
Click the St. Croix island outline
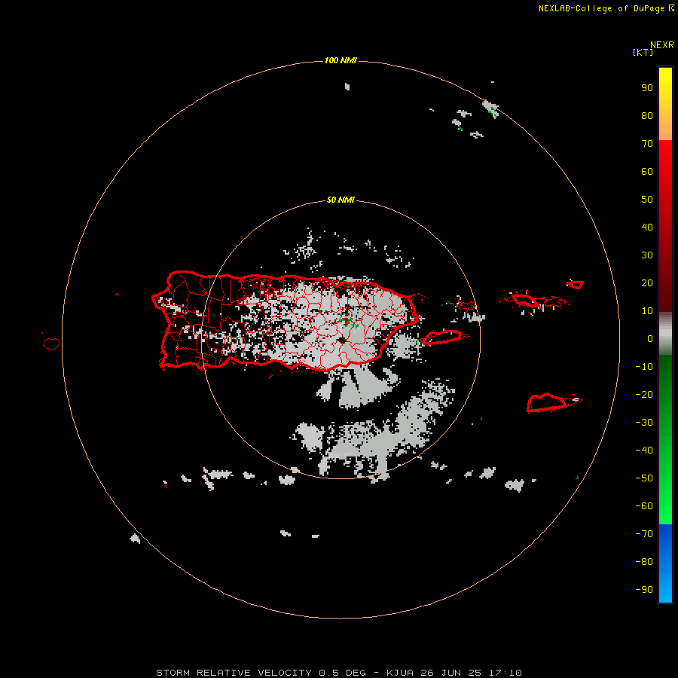pyautogui.click(x=547, y=403)
